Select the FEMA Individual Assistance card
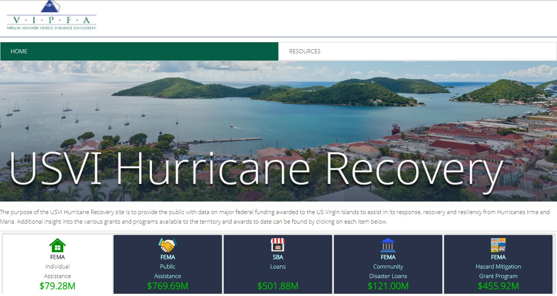557x296 pixels. point(58,264)
